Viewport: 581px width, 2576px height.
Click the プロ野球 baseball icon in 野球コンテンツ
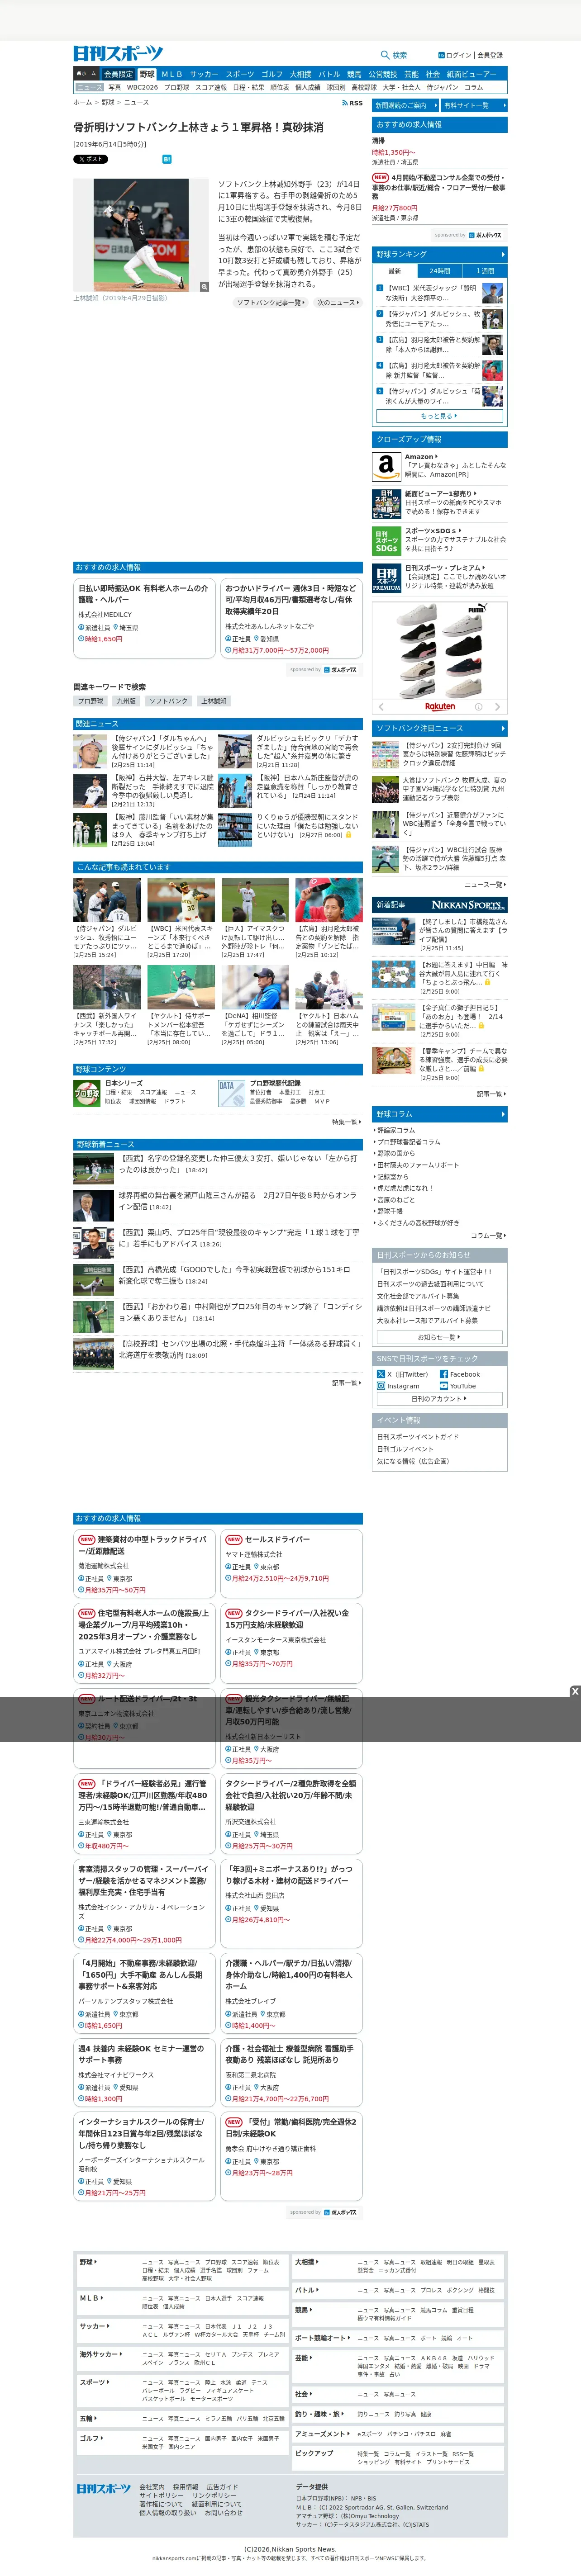(87, 1093)
